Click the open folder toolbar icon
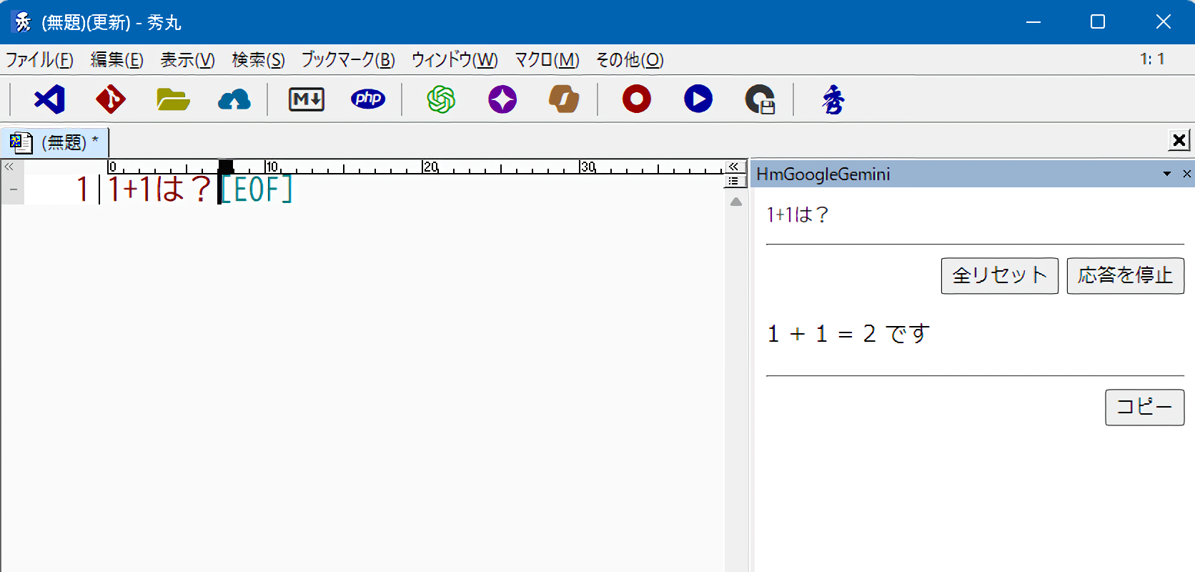The image size is (1195, 572). [173, 99]
